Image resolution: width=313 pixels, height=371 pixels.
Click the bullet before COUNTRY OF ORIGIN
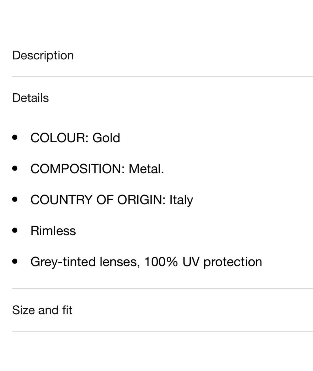tap(15, 199)
